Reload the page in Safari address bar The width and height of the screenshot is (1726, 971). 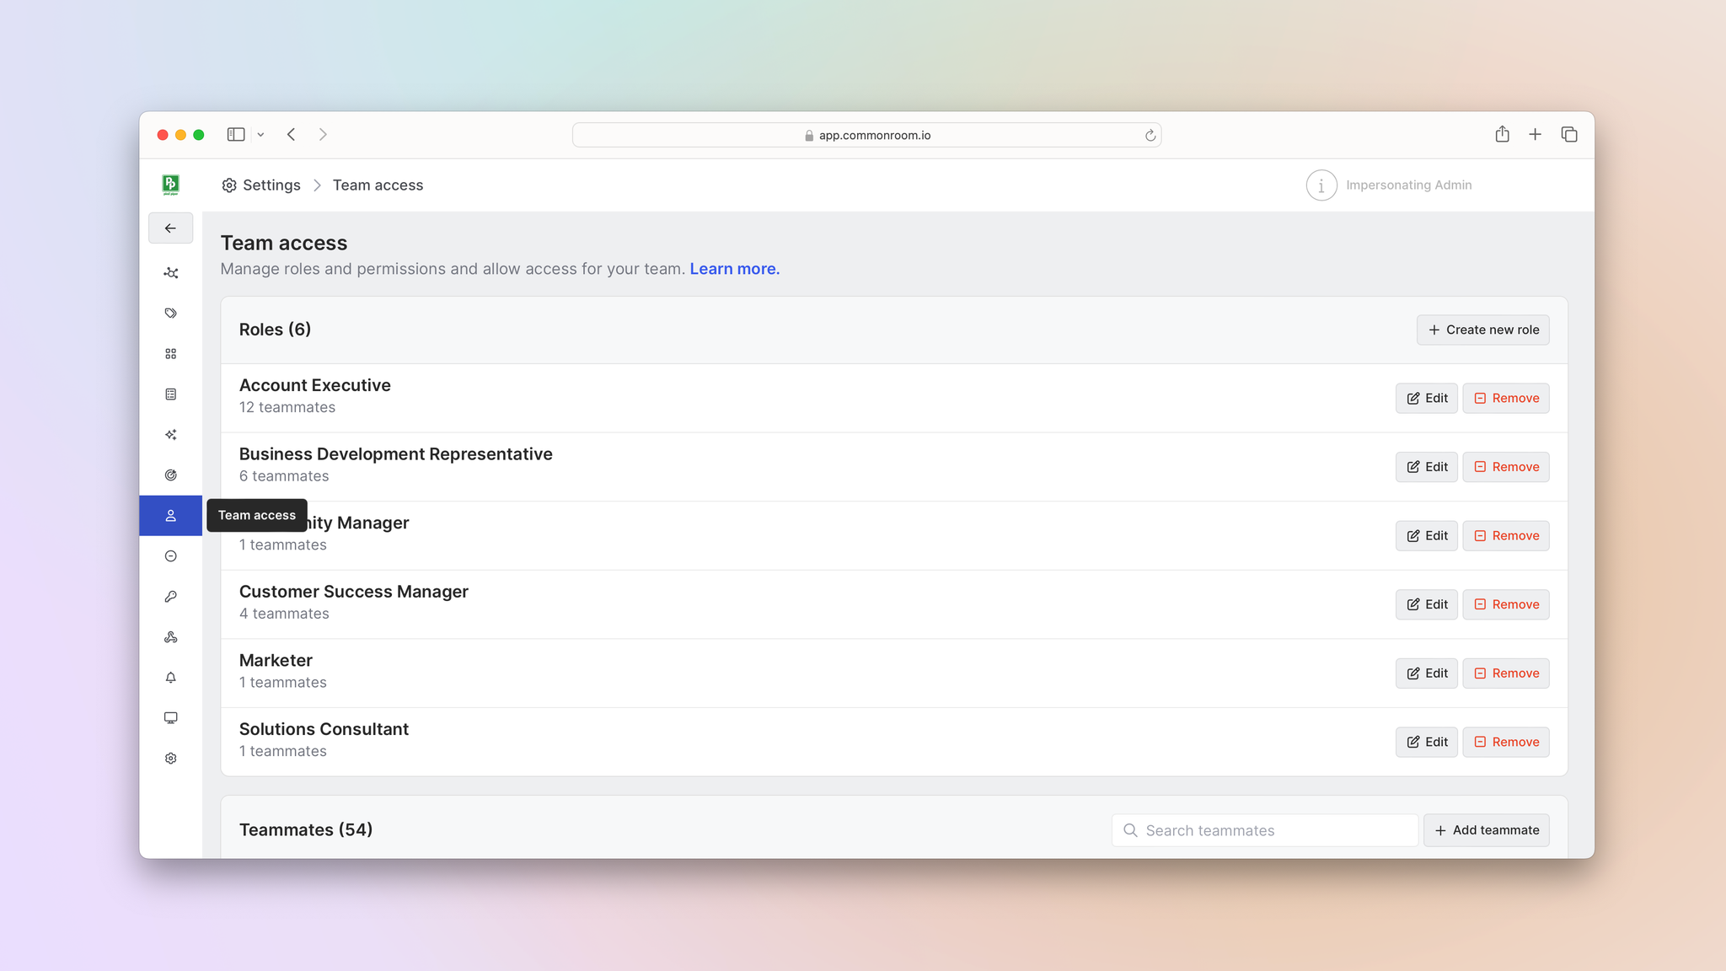tap(1150, 135)
